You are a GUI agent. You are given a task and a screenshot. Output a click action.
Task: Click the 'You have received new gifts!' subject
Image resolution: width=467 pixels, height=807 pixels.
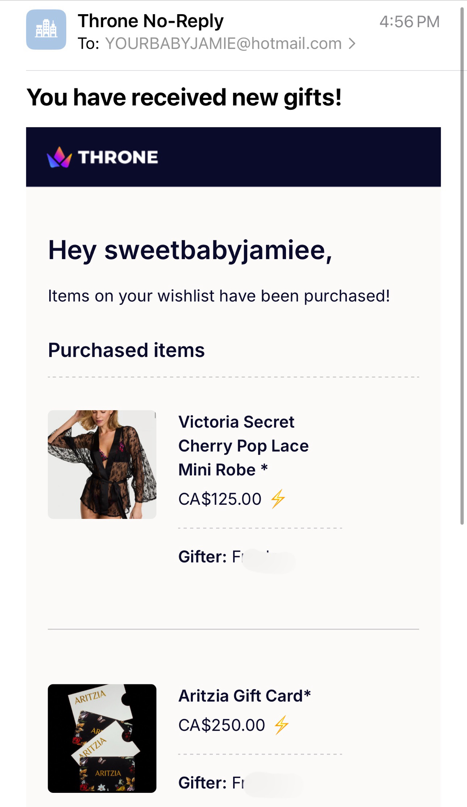click(184, 98)
